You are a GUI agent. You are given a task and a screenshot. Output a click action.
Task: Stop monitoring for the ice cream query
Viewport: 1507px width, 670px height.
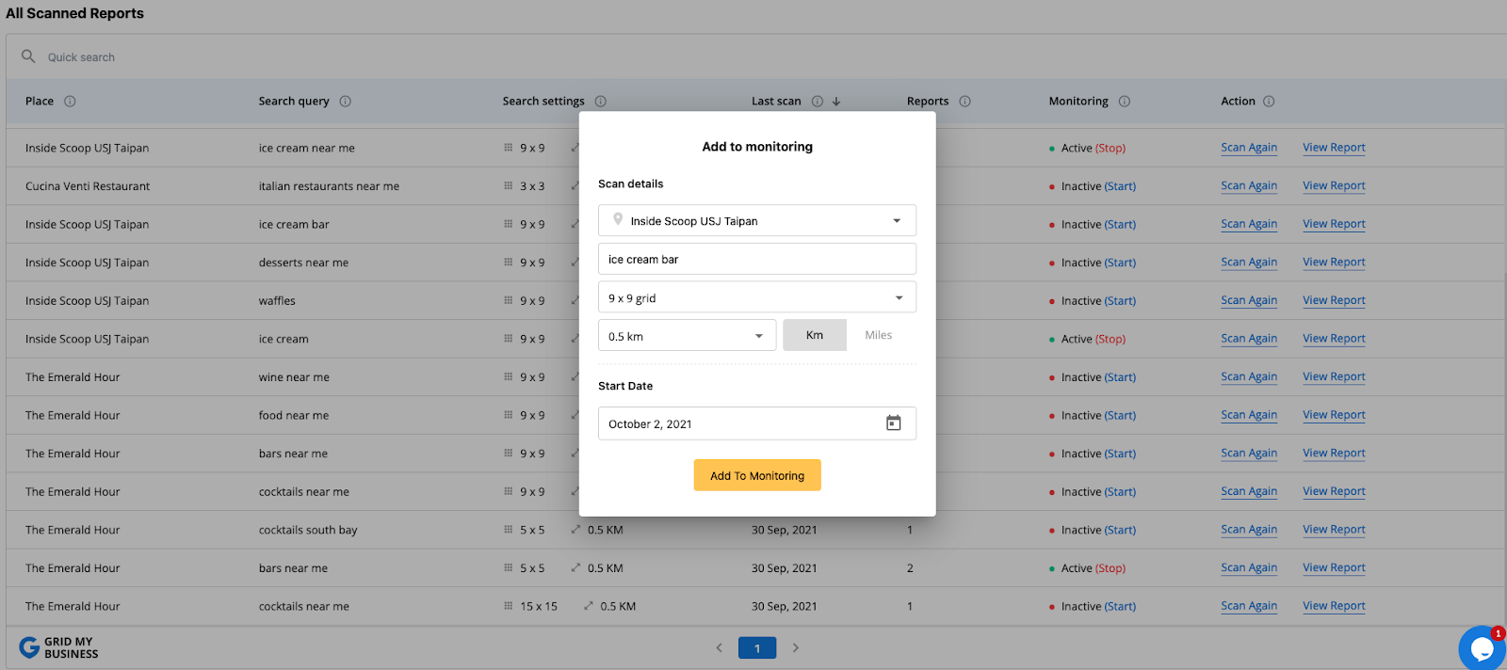pos(1110,339)
